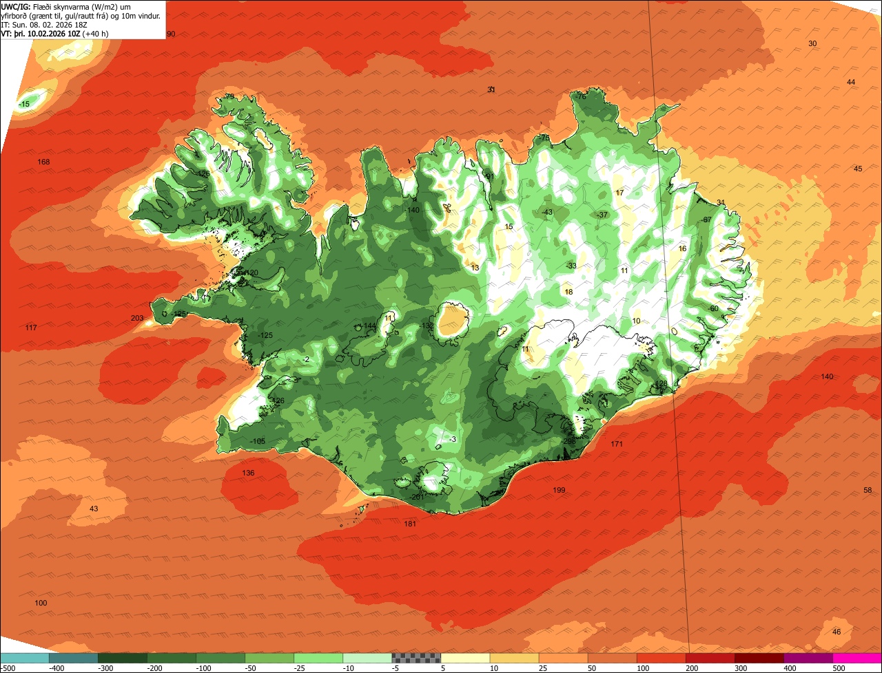Click the '136' flux value label

coord(248,473)
